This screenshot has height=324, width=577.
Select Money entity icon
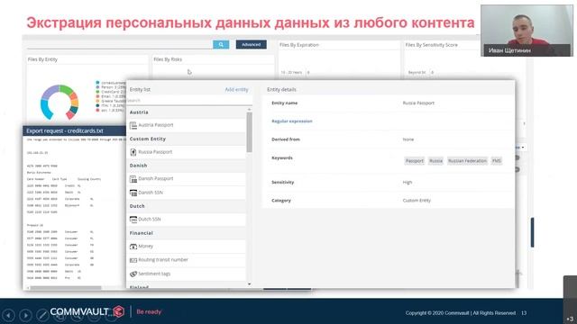133,246
